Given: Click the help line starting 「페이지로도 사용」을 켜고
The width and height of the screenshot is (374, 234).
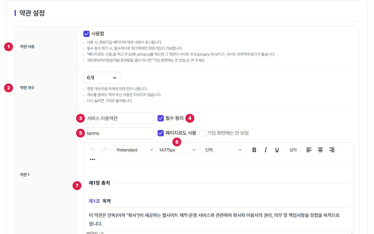Looking at the screenshot, I should point(181,54).
